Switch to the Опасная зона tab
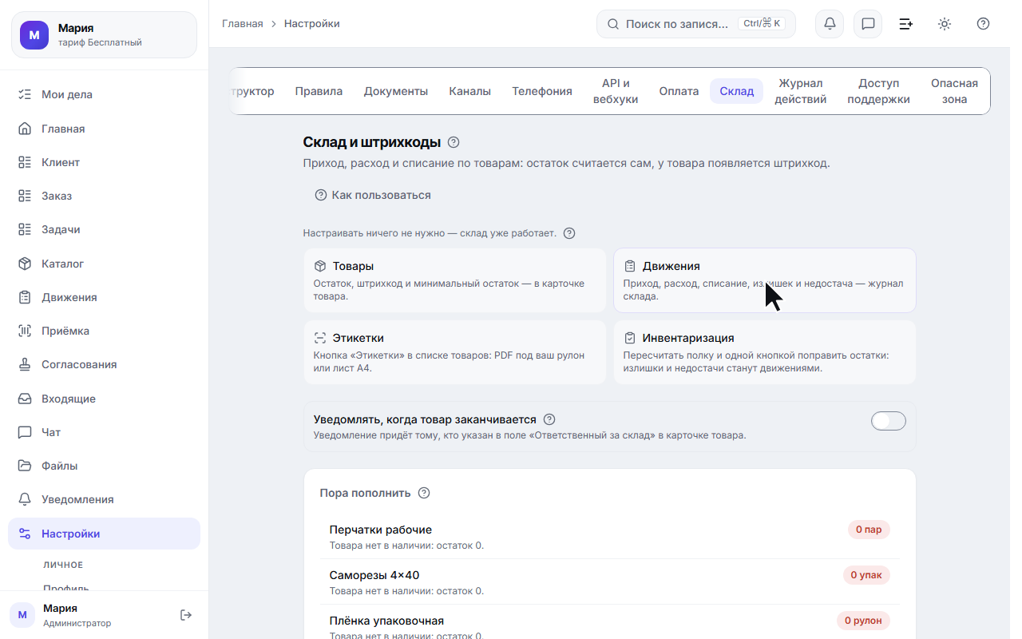 (954, 91)
